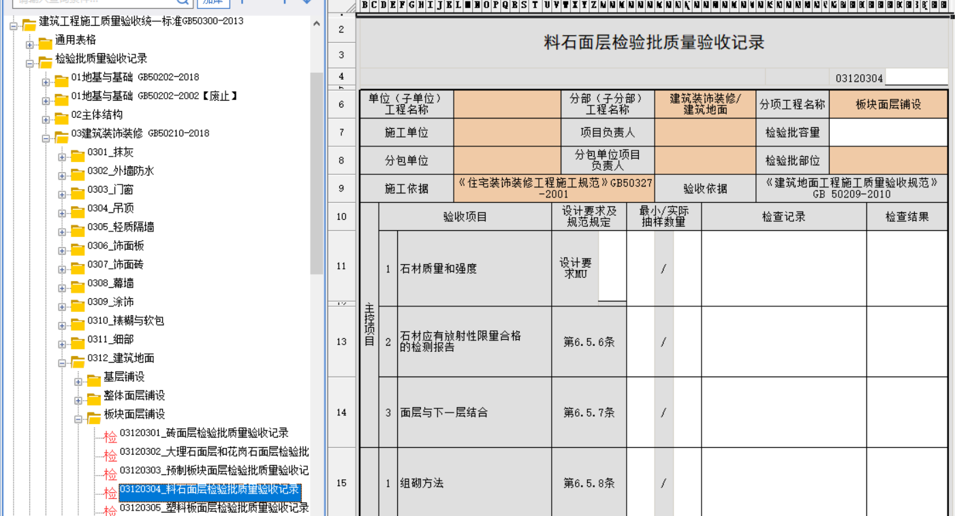955x516 pixels.
Task: Click the red 检 icon of 03120304 record
Action: tap(110, 494)
